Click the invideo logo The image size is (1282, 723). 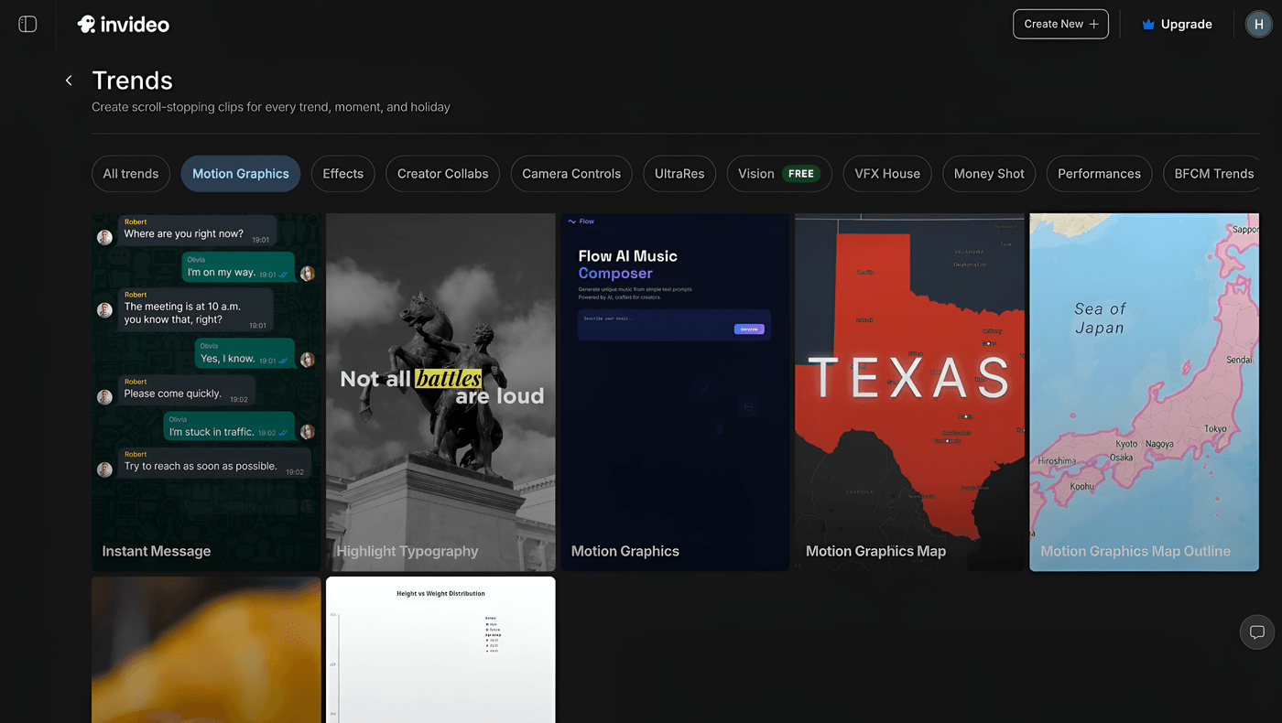pyautogui.click(x=124, y=24)
